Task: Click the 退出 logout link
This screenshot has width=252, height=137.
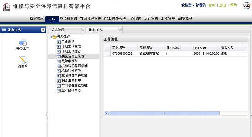Action: (x=222, y=5)
